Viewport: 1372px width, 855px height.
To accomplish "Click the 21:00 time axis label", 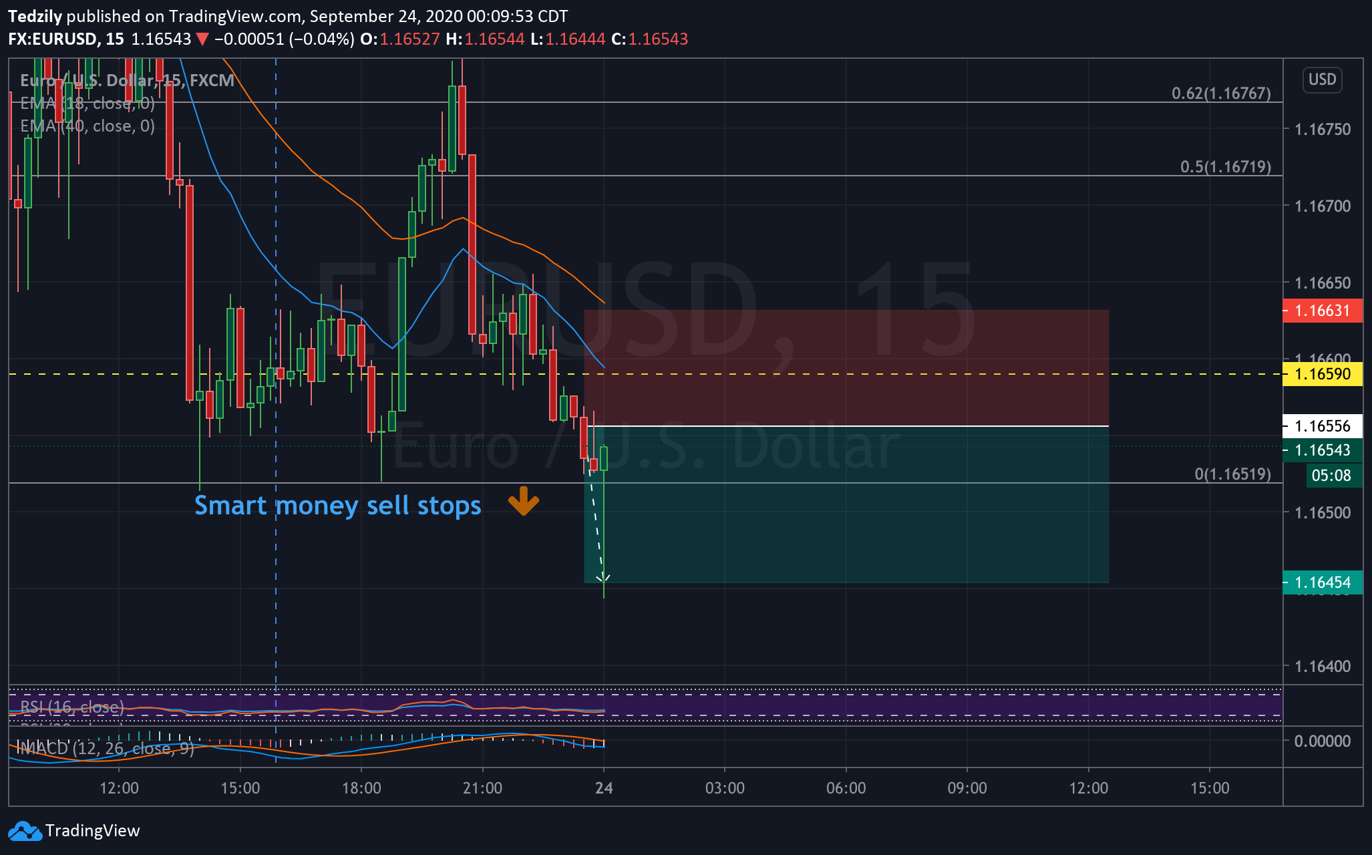I will [x=482, y=788].
